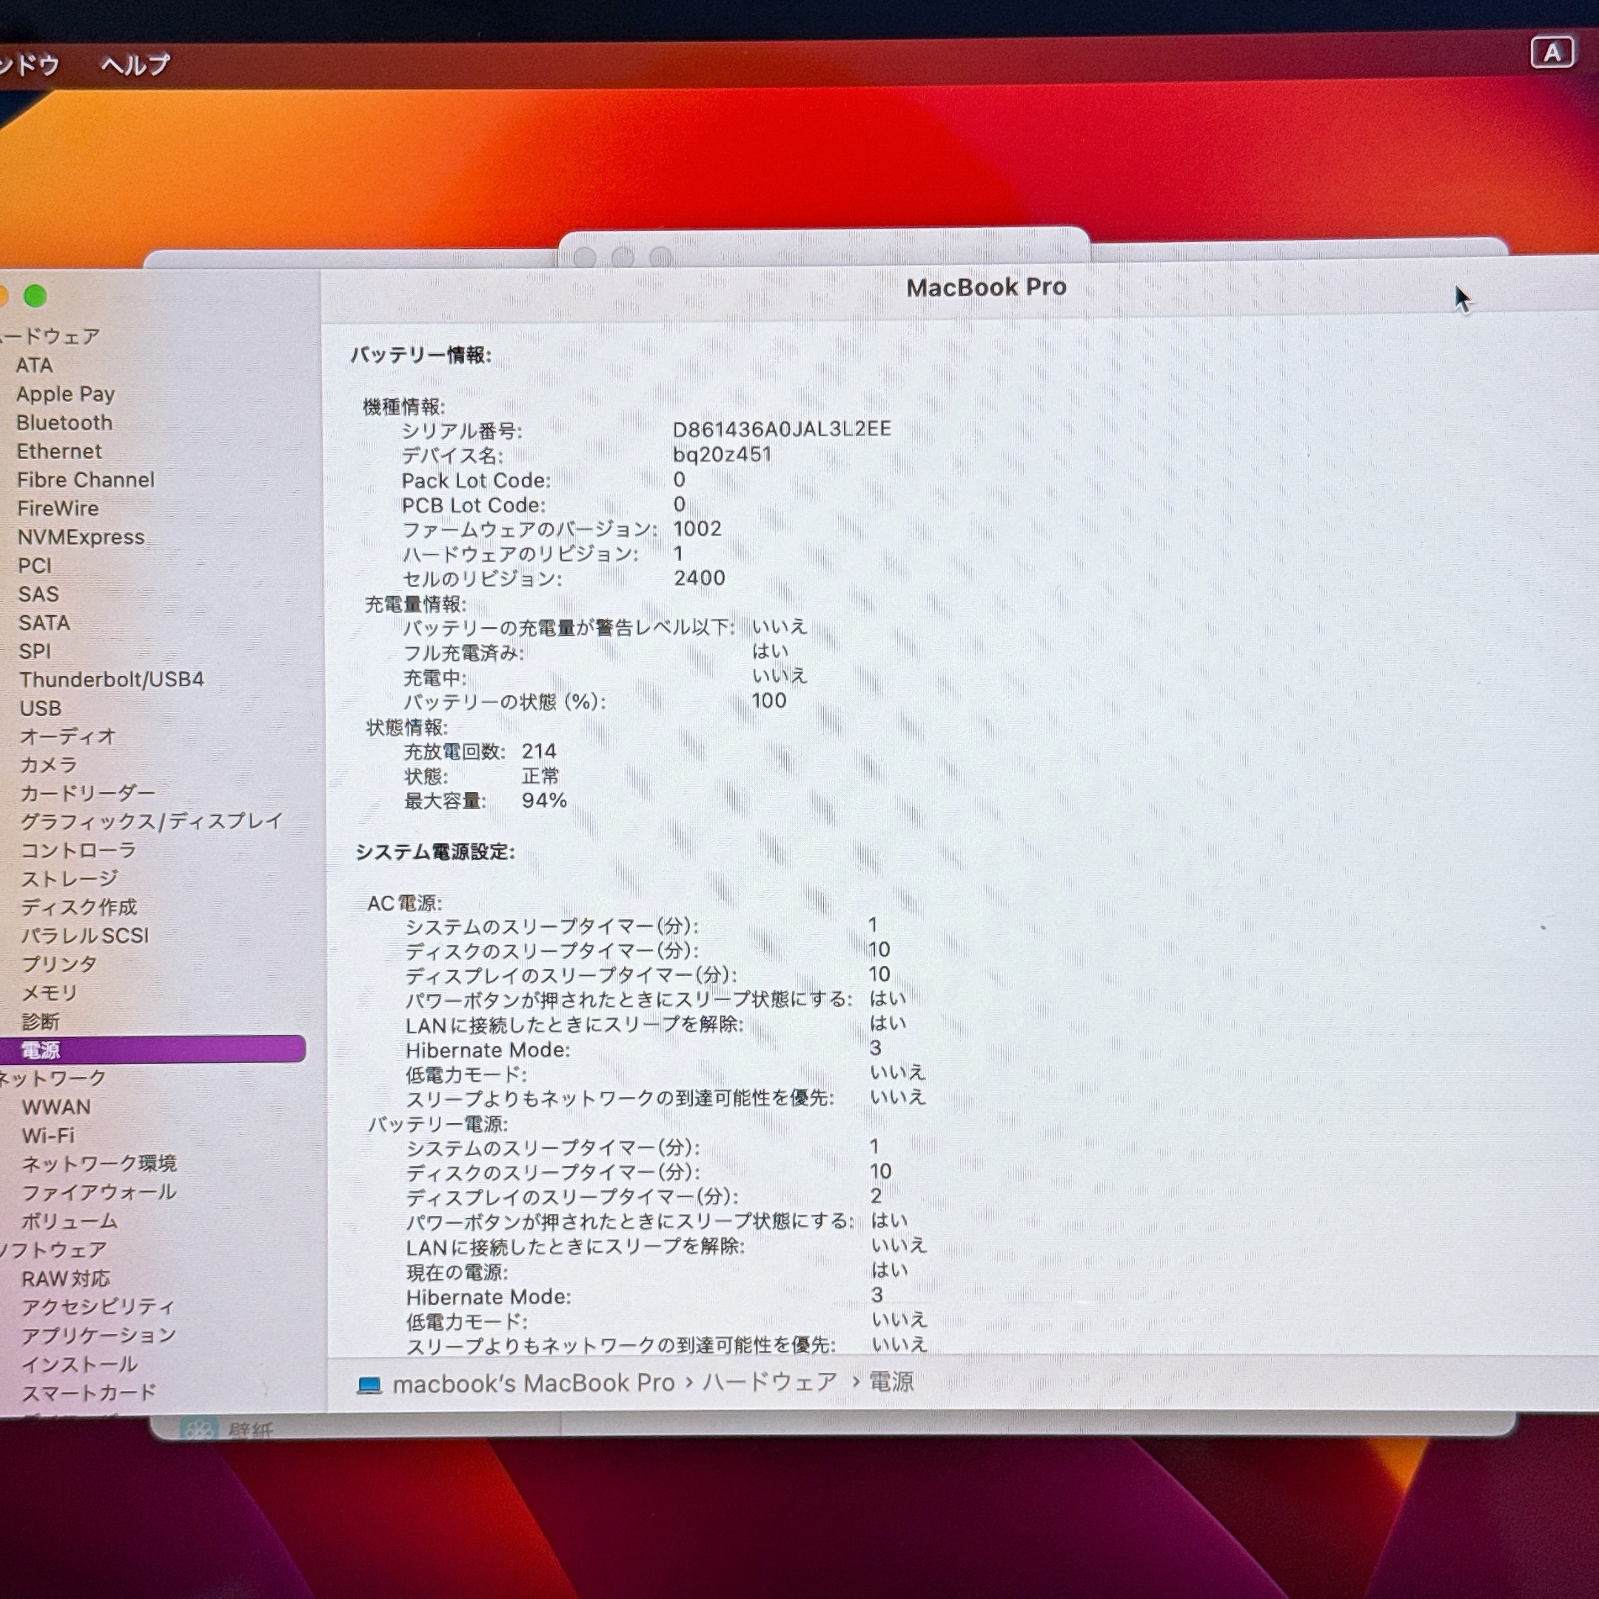Image resolution: width=1599 pixels, height=1599 pixels.
Task: Select ストレージ in the sidebar
Action: [x=70, y=878]
